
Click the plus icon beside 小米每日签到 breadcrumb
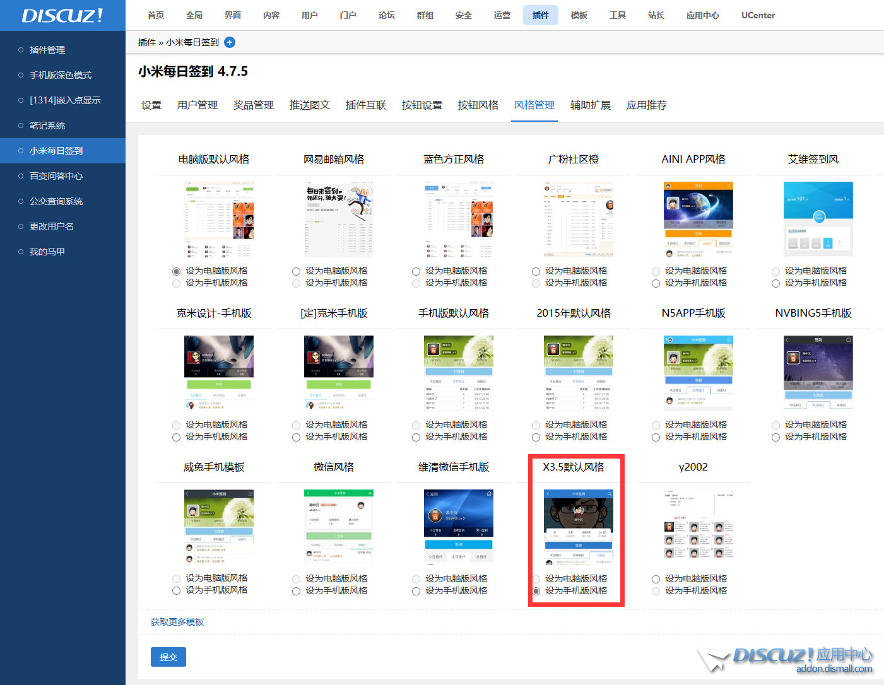click(x=230, y=42)
